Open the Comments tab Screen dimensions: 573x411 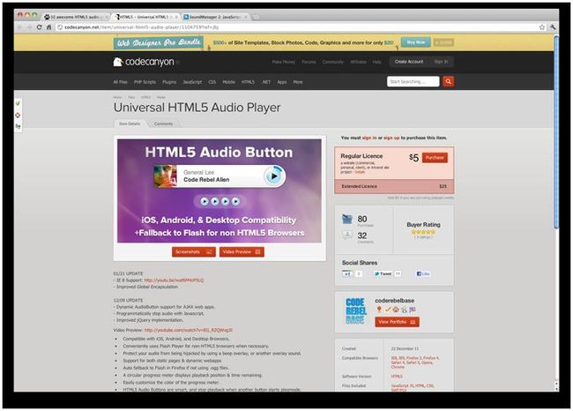pos(163,123)
